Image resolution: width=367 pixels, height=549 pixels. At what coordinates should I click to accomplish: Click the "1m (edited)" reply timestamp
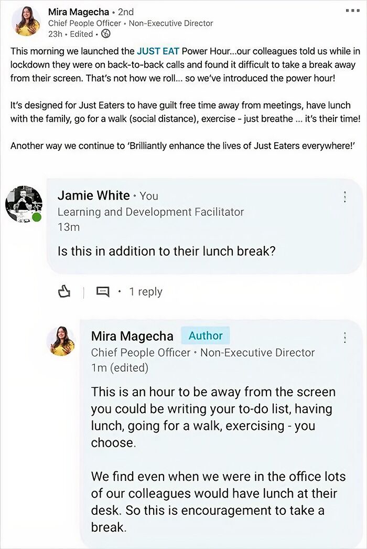[120, 368]
